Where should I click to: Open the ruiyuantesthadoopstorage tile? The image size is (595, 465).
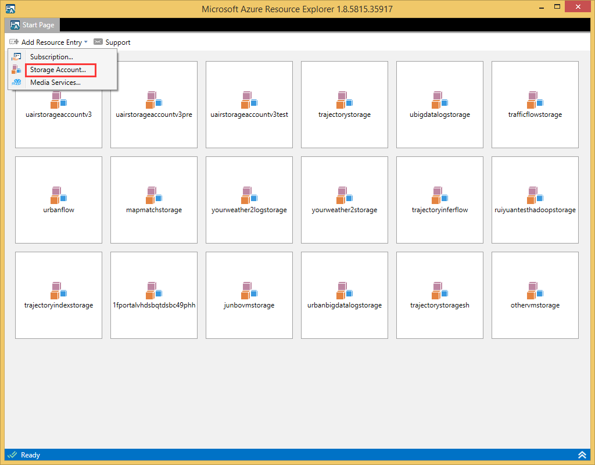click(x=535, y=199)
